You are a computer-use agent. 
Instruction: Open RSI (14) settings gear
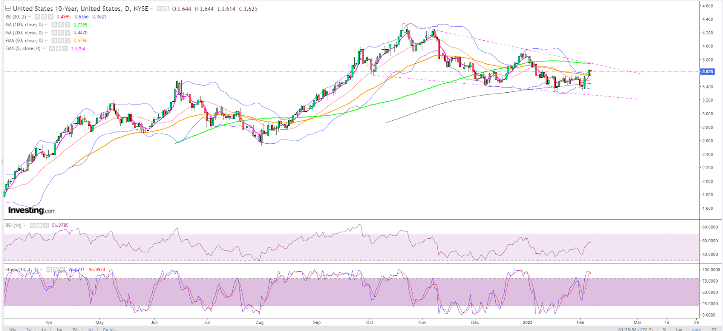click(x=39, y=225)
